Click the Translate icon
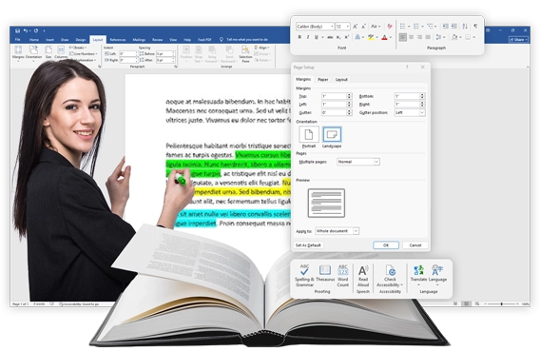540x352 pixels. click(x=418, y=275)
